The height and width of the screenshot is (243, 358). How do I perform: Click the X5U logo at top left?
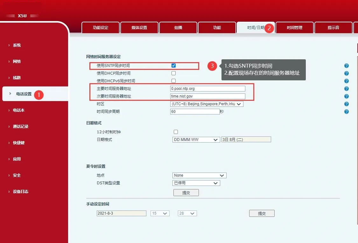(x=22, y=15)
